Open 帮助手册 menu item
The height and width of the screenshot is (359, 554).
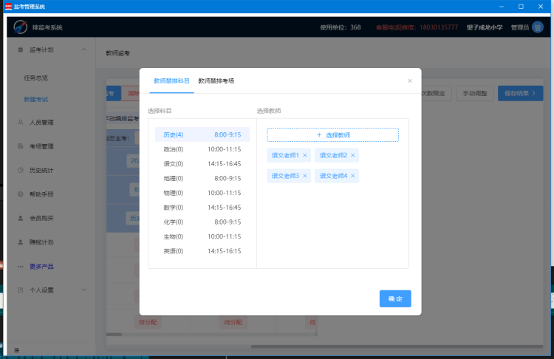(41, 194)
